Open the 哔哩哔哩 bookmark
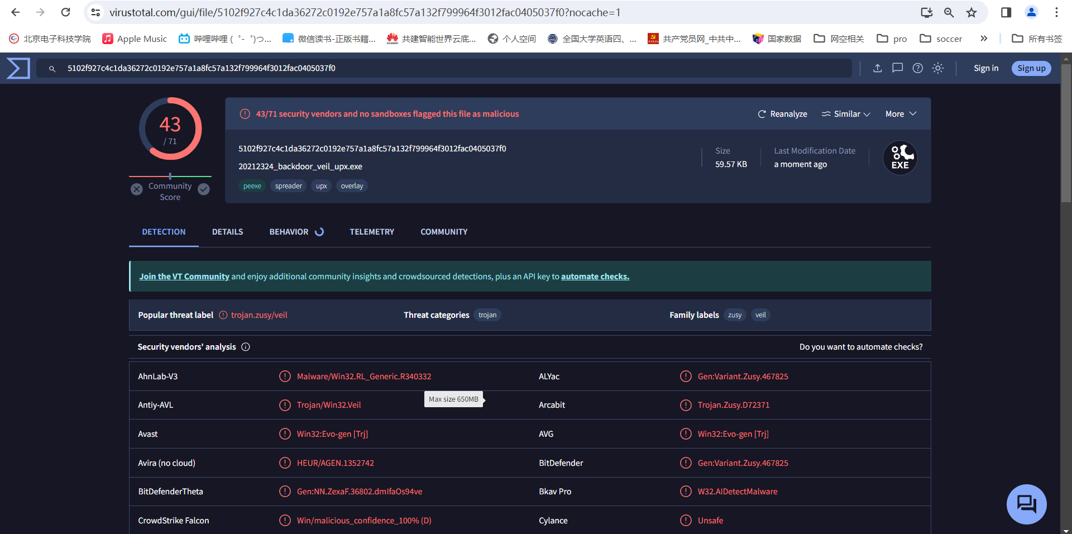Image resolution: width=1072 pixels, height=534 pixels. [x=225, y=39]
